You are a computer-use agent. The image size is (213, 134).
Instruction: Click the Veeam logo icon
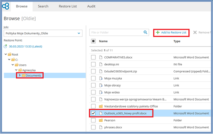pyautogui.click(x=6, y=6)
